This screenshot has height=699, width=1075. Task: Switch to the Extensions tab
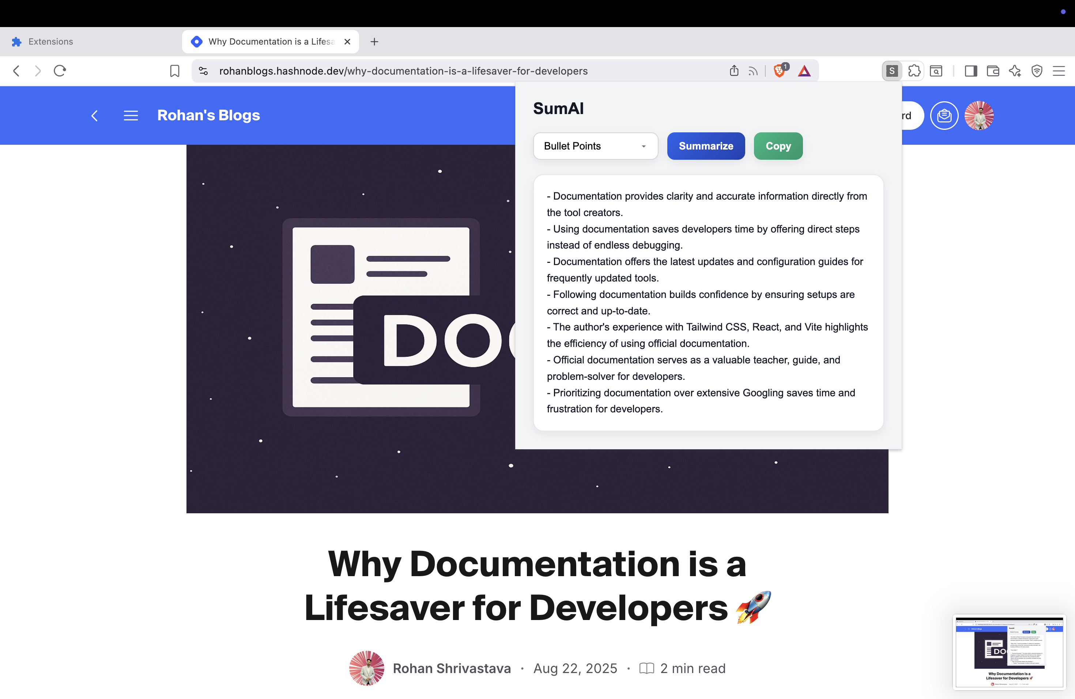point(50,42)
